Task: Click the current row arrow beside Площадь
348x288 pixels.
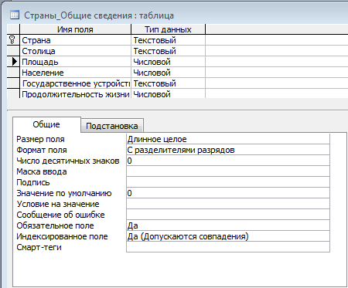Action: 15,62
